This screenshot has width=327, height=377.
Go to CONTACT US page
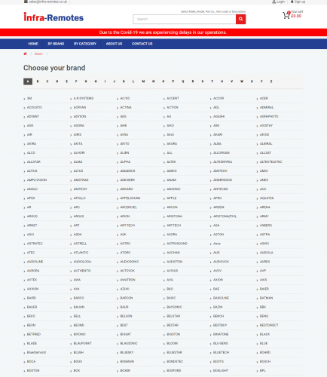[142, 44]
